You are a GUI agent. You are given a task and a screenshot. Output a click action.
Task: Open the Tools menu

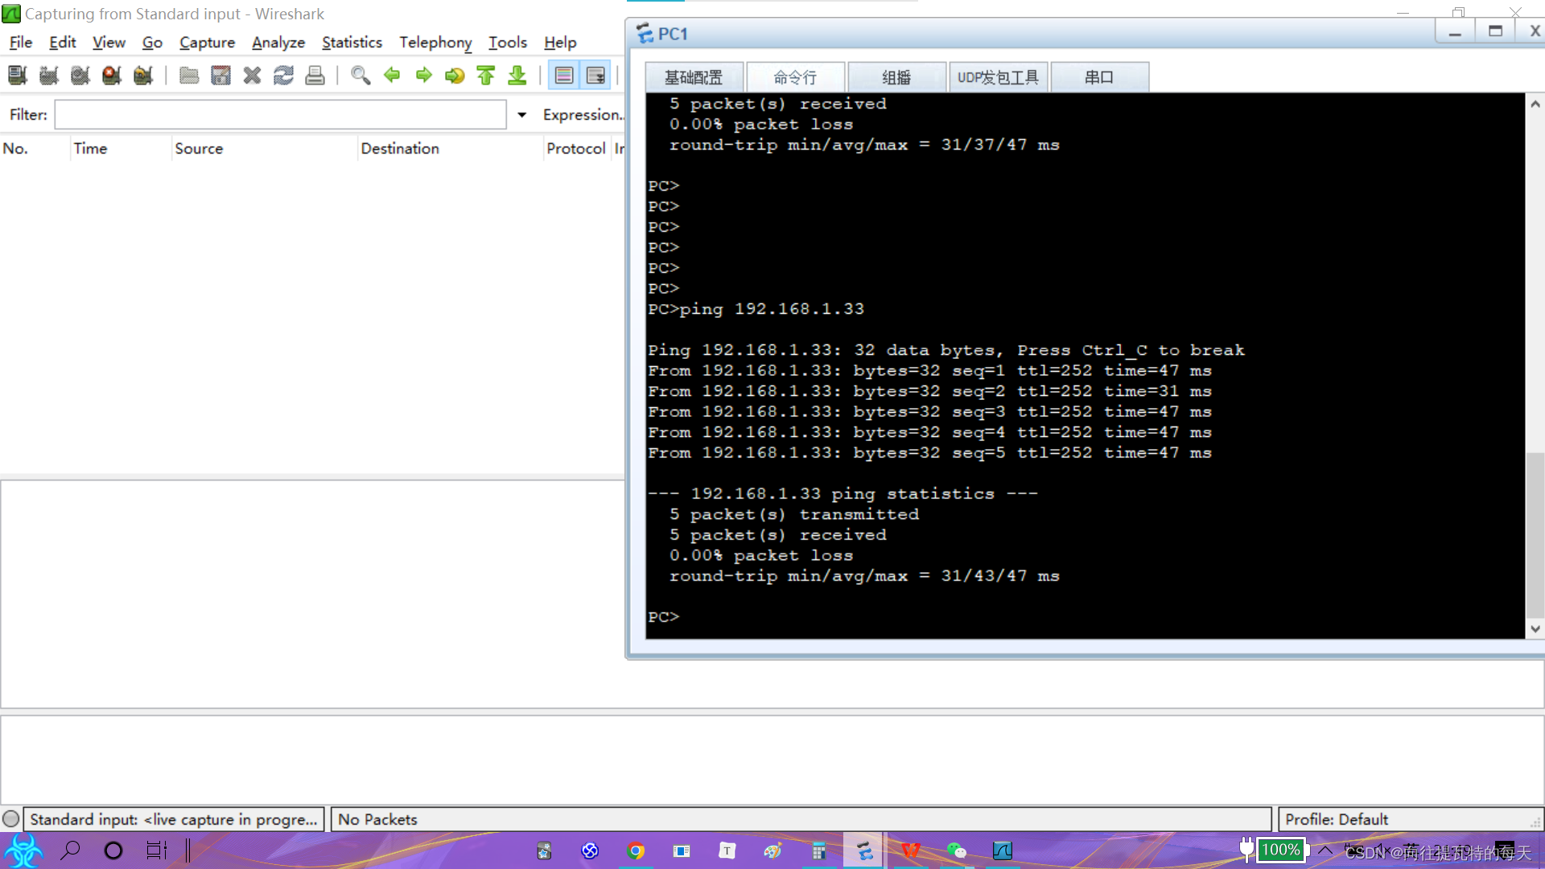[x=508, y=43]
